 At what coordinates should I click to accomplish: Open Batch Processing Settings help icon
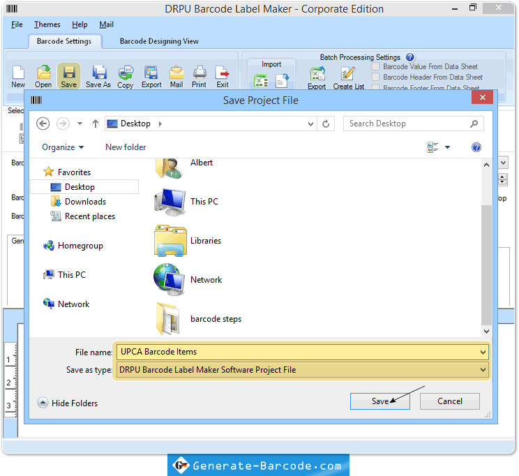coord(409,57)
